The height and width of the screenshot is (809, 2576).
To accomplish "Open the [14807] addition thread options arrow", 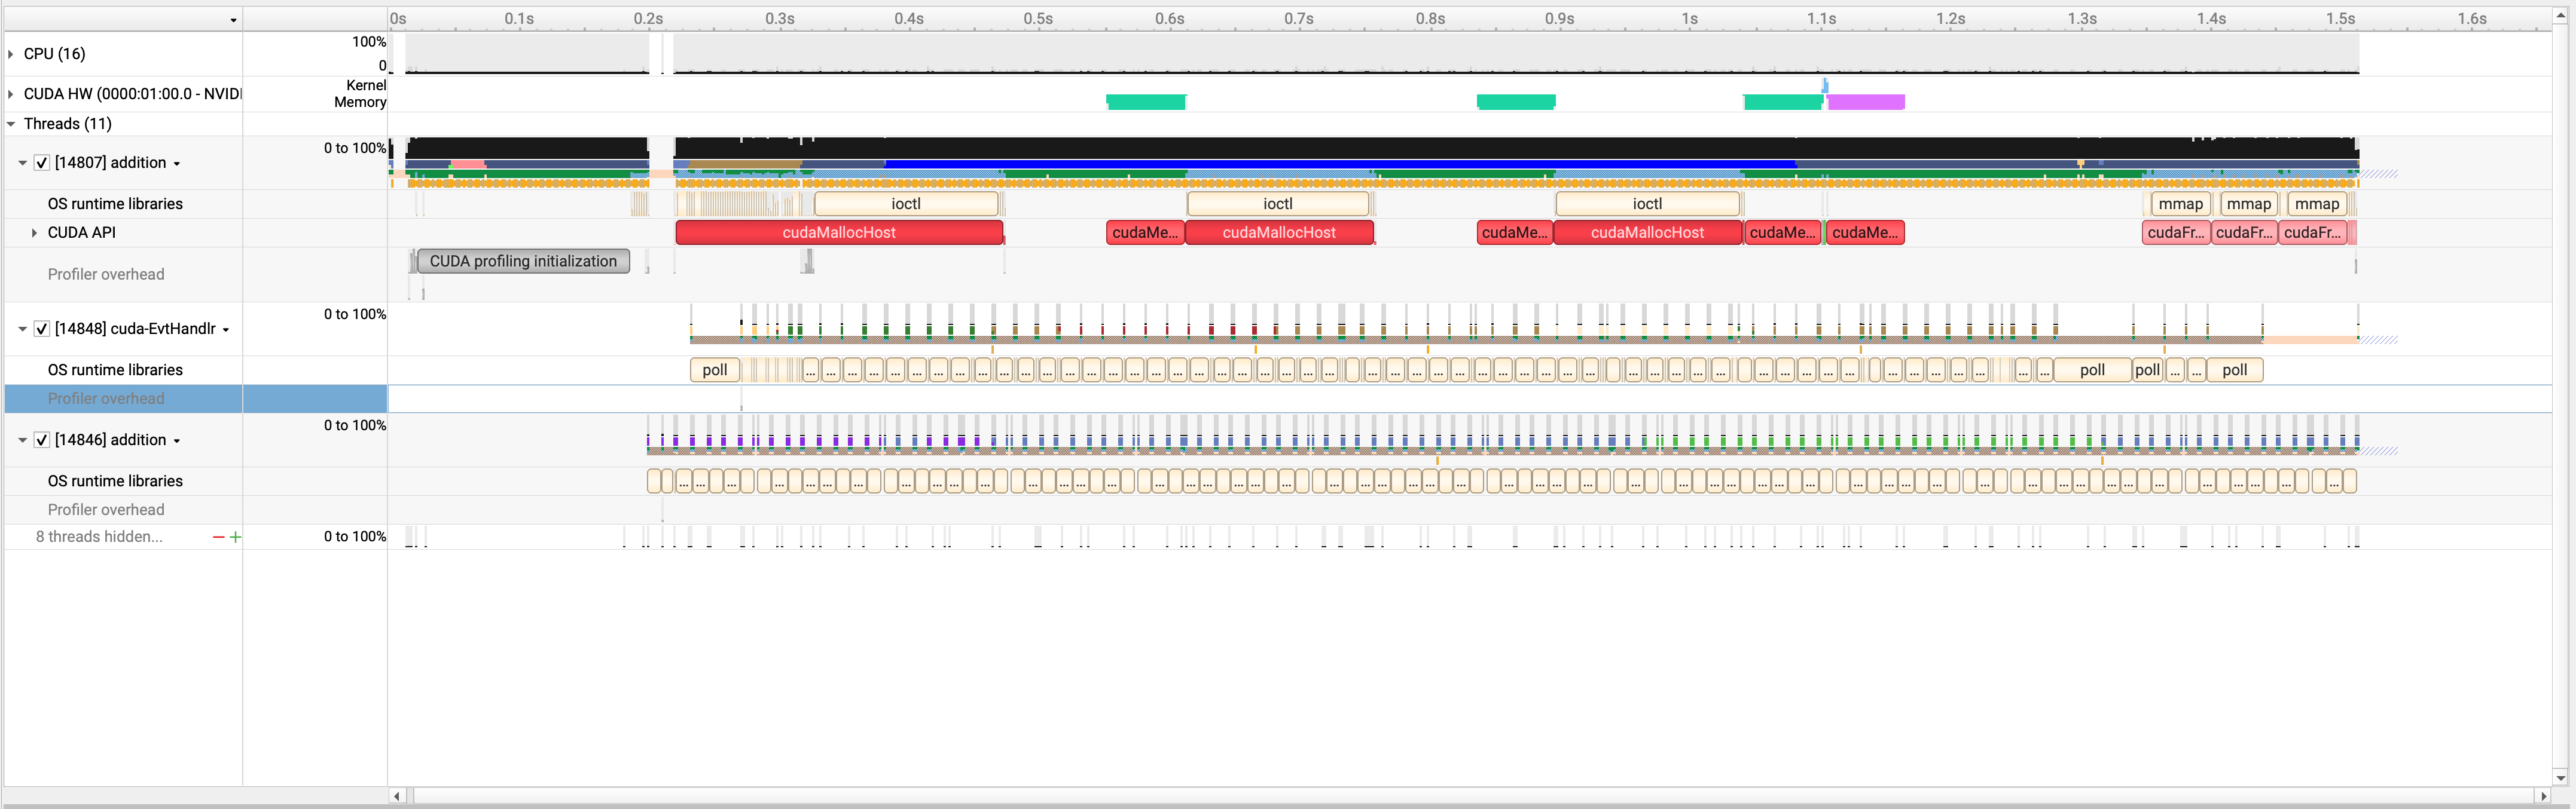I will tap(177, 164).
